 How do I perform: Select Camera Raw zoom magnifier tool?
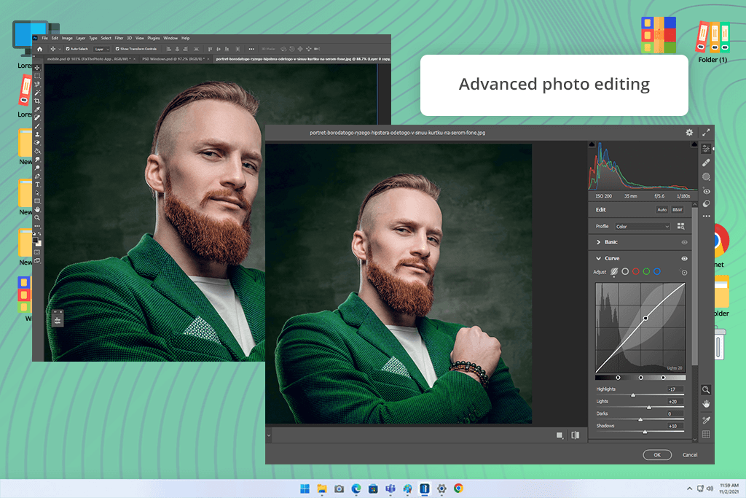706,389
